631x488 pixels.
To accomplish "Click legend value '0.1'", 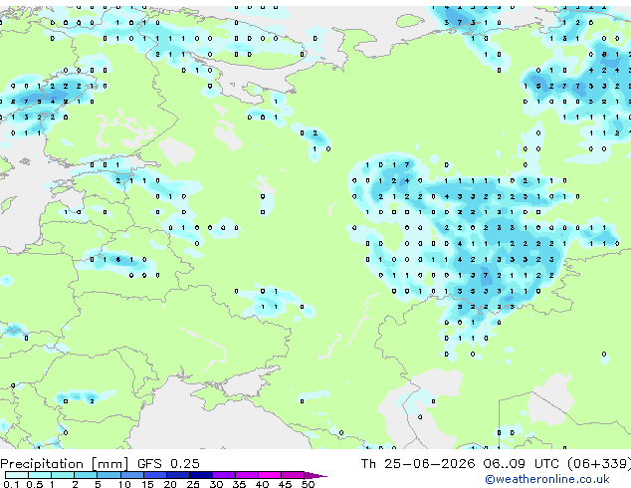I will (x=11, y=484).
